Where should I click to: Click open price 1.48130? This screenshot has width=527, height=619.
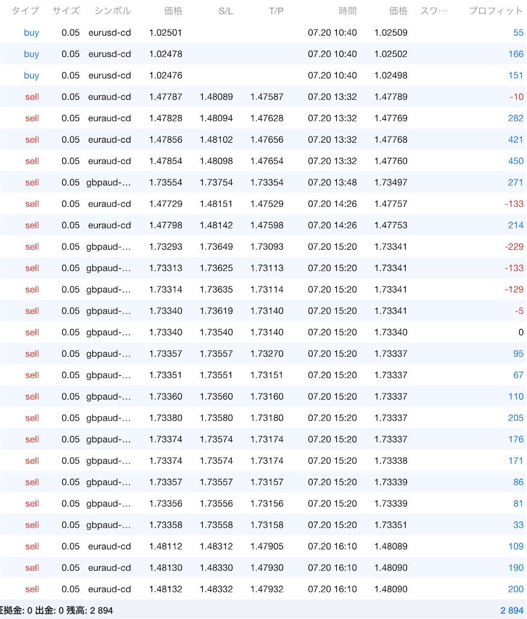click(165, 568)
